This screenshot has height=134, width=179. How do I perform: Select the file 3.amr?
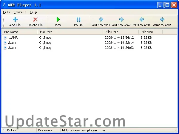pos(12,48)
